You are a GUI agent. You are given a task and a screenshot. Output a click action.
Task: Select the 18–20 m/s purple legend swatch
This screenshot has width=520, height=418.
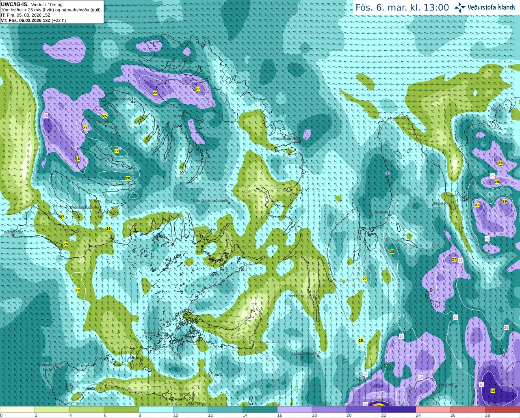pyautogui.click(x=329, y=409)
